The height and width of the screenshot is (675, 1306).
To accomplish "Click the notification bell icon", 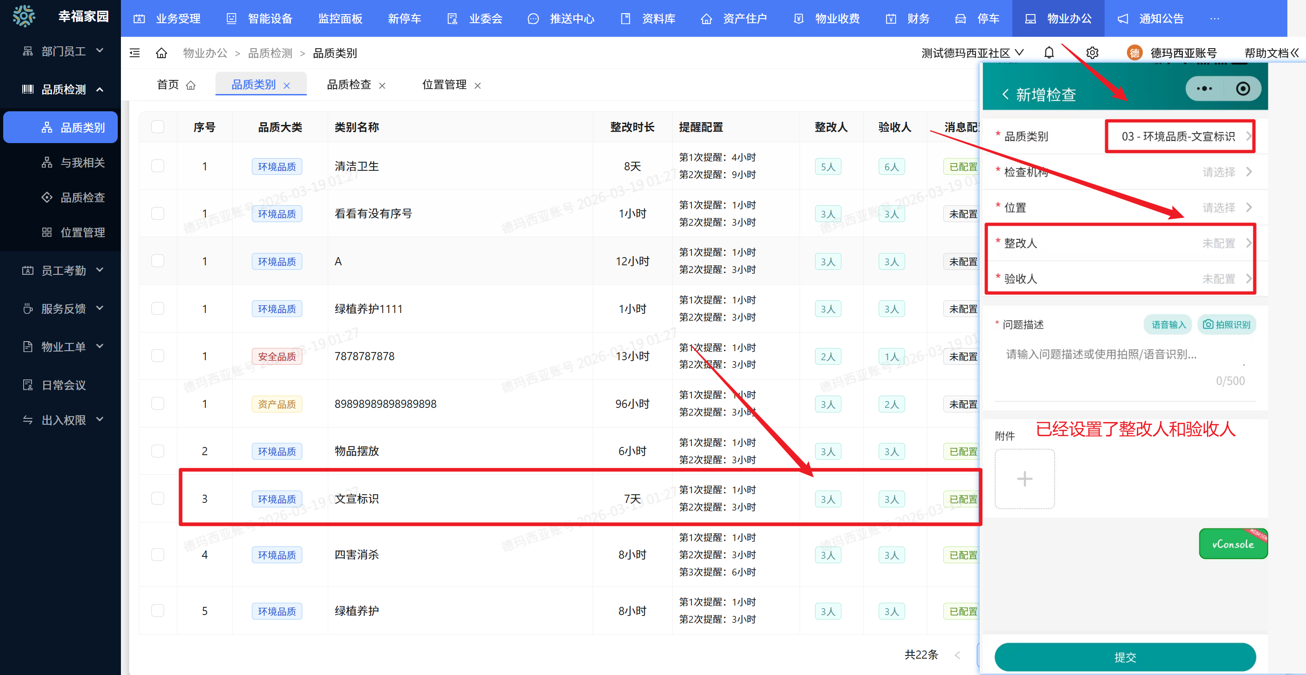I will click(1048, 53).
